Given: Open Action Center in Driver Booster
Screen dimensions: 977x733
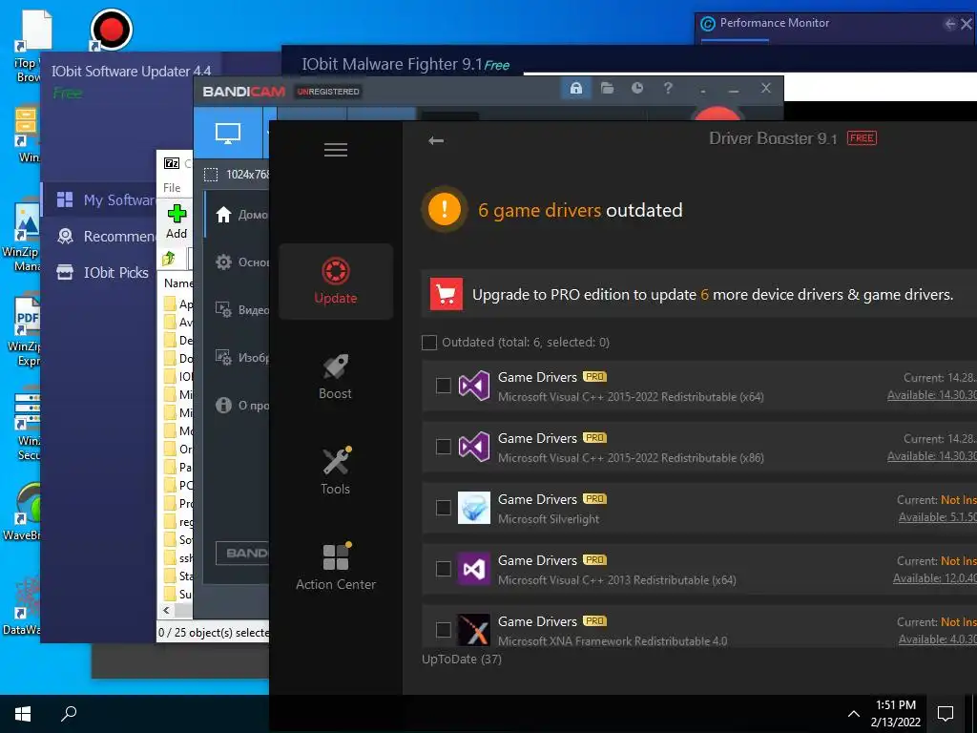Looking at the screenshot, I should [335, 567].
